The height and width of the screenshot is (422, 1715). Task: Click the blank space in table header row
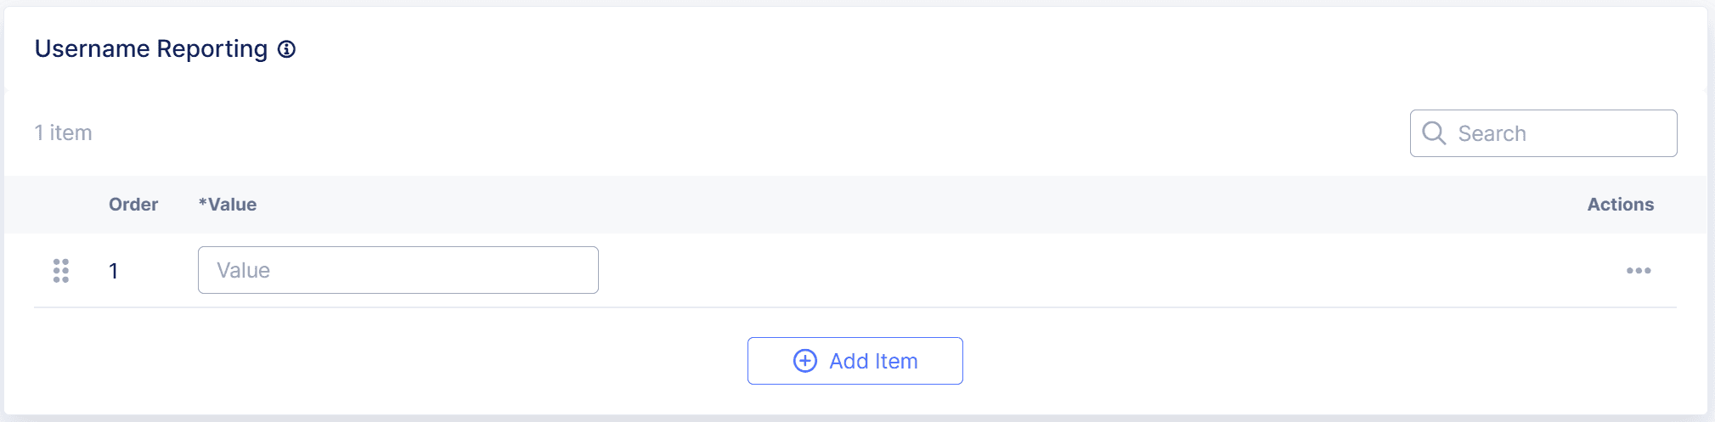tap(849, 205)
